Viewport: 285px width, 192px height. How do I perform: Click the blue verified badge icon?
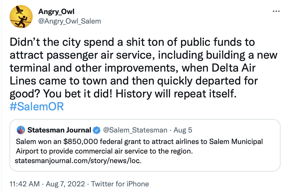coord(97,130)
